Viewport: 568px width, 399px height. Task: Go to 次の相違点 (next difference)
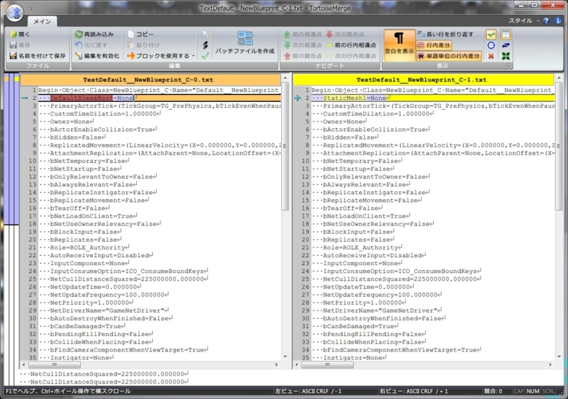(x=302, y=45)
